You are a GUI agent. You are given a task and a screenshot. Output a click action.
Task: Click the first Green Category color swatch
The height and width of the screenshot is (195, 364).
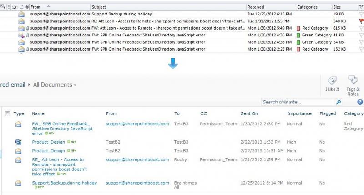pos(298,35)
